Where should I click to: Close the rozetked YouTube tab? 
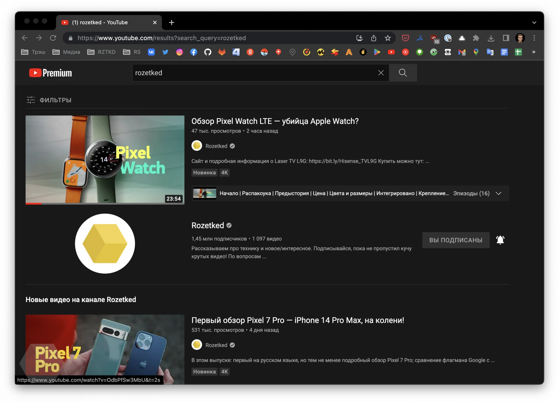[155, 23]
